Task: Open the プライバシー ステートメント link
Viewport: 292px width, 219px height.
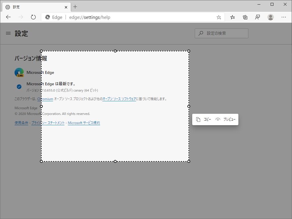Action: (x=48, y=123)
